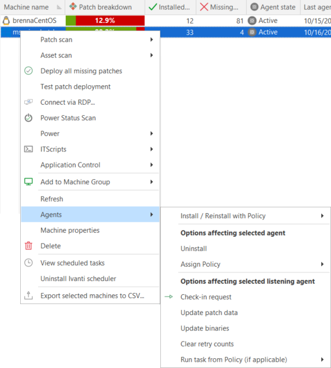Click Refresh in the context menu

tap(90, 199)
